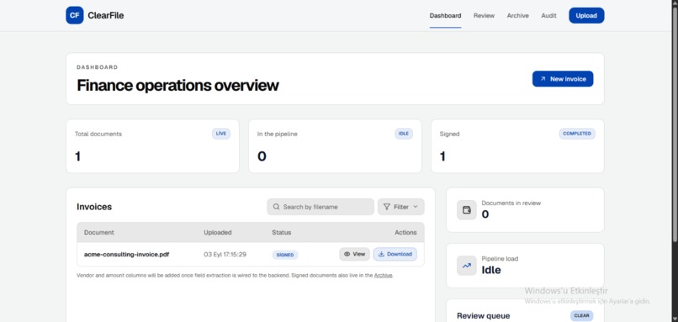
Task: Click the Finance operations overview heading
Action: [x=177, y=86]
